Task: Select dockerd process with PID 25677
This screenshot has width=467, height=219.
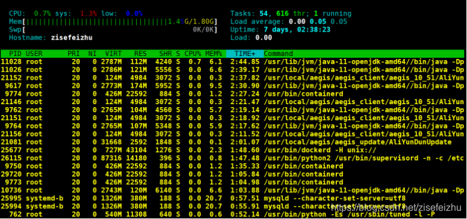Action: click(232, 150)
